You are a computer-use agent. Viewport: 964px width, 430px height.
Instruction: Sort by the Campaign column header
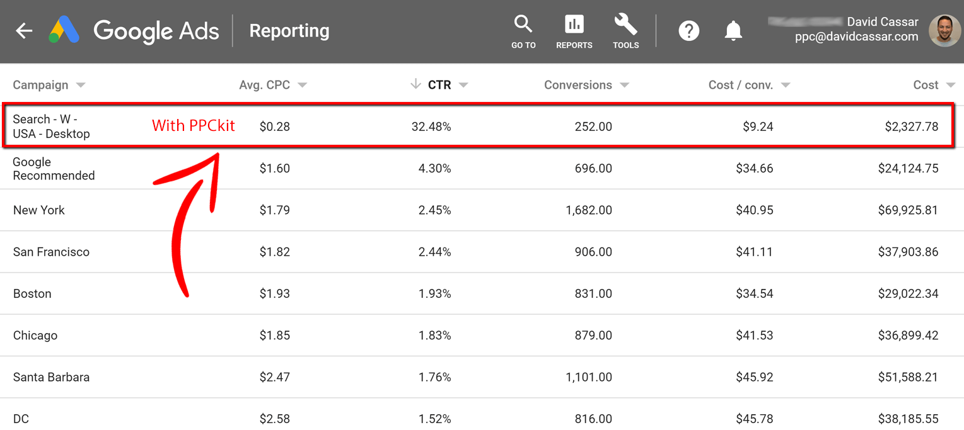tap(40, 85)
